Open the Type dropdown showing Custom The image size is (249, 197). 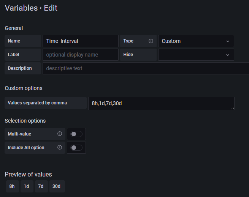point(196,41)
